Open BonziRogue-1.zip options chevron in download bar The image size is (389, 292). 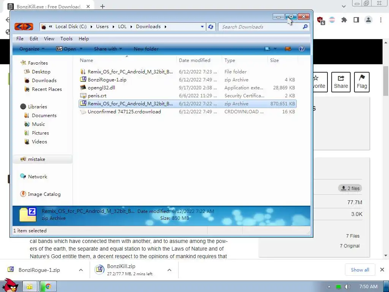coord(81,270)
